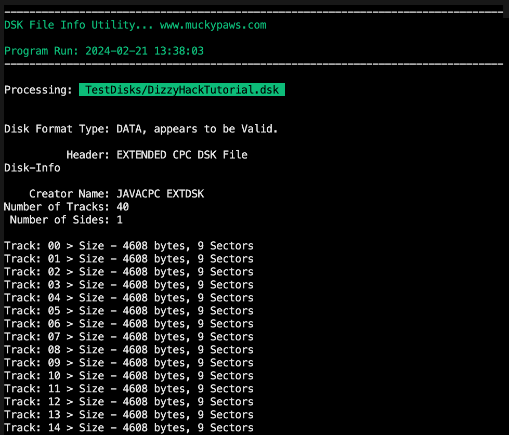This screenshot has height=435, width=509.
Task: Click the Track 06 row
Action: [128, 324]
